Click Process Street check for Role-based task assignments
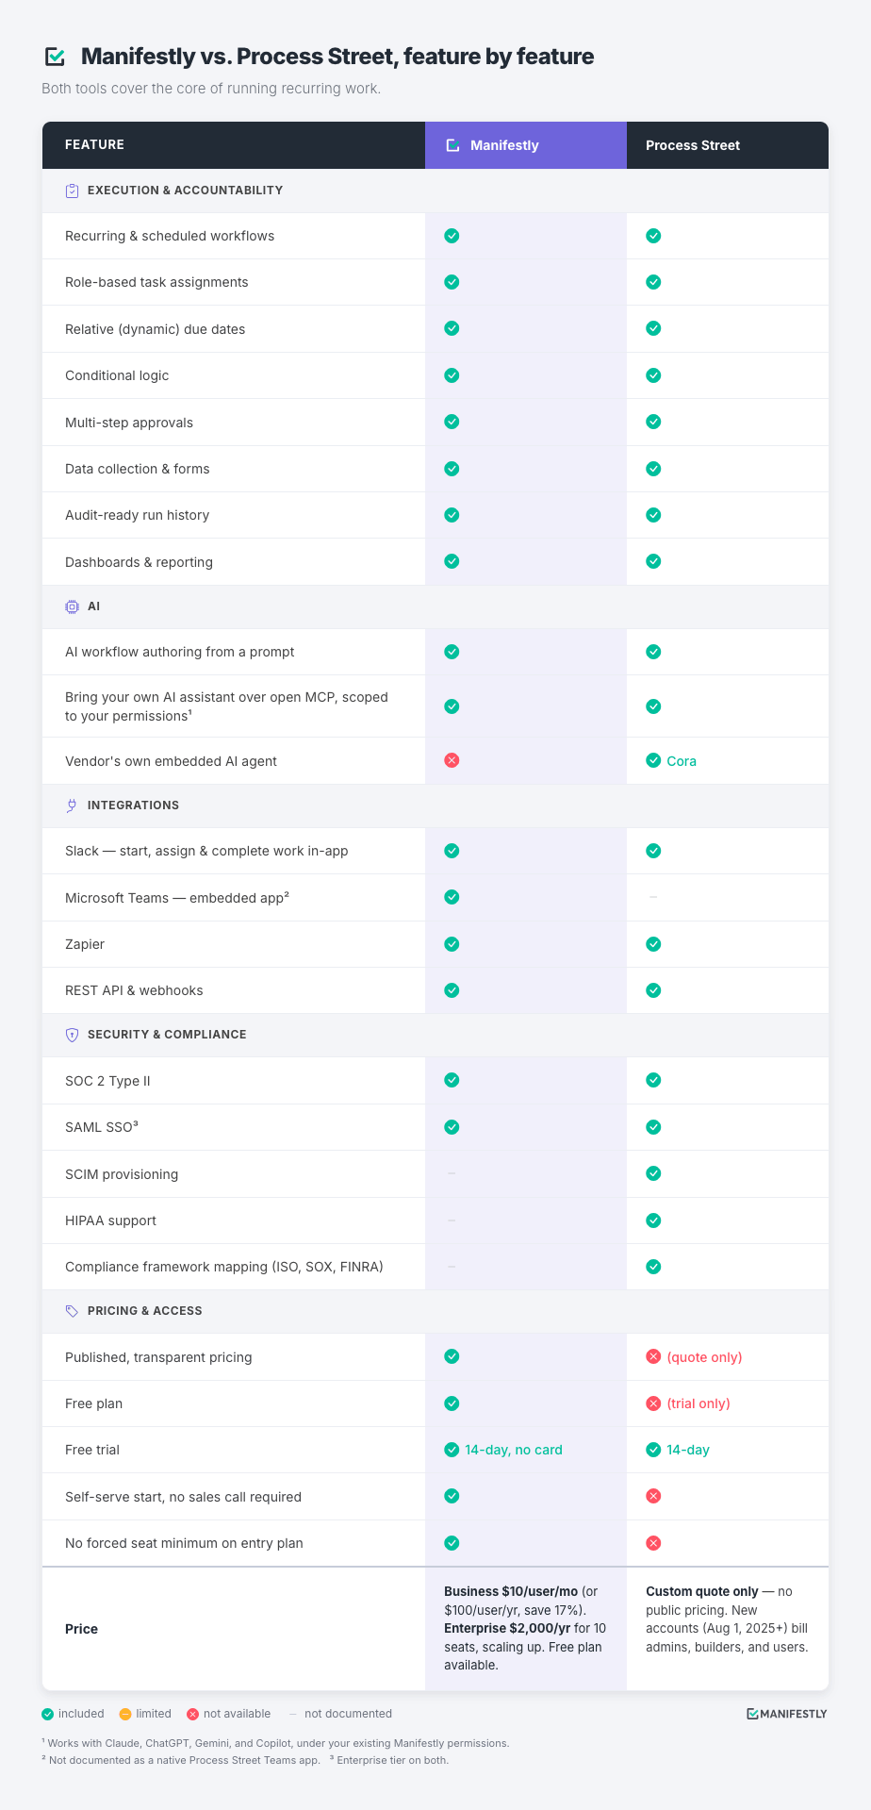Screen dimensions: 871x1810 coord(653,282)
